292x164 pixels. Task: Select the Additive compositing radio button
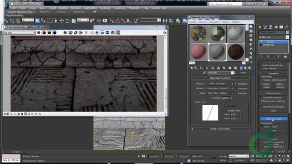click(x=274, y=84)
